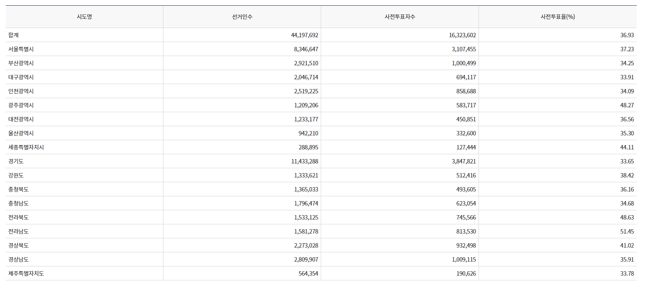Image resolution: width=645 pixels, height=287 pixels.
Task: Click Jeonnam voters value 1,581,278
Action: click(306, 231)
